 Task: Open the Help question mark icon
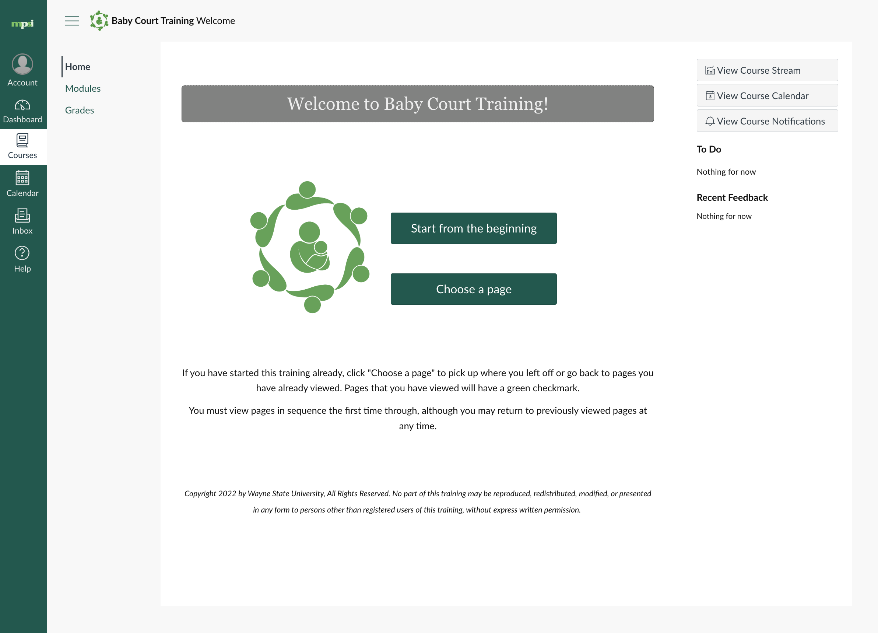click(22, 253)
